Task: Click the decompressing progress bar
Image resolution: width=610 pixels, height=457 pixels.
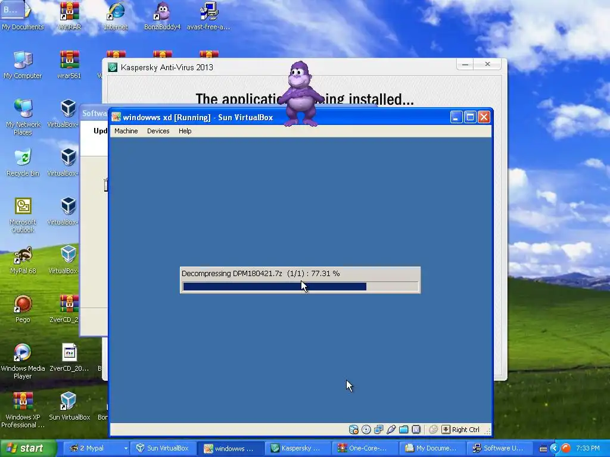Action: tap(300, 286)
